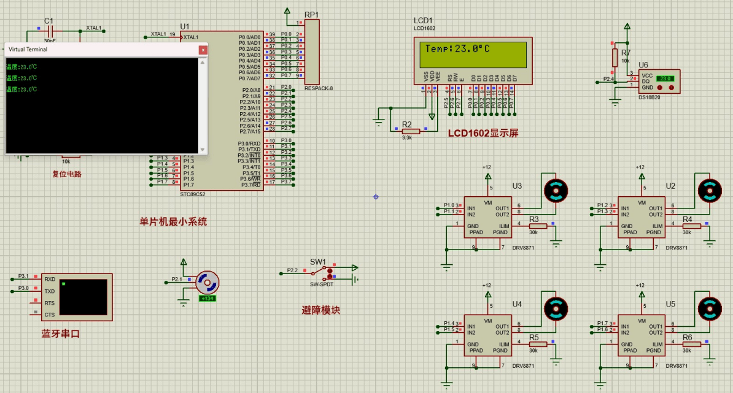Select the motor beside the U5 driver
The width and height of the screenshot is (733, 393).
click(x=710, y=308)
